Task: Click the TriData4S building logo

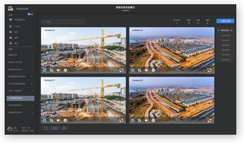Action: coord(10,8)
